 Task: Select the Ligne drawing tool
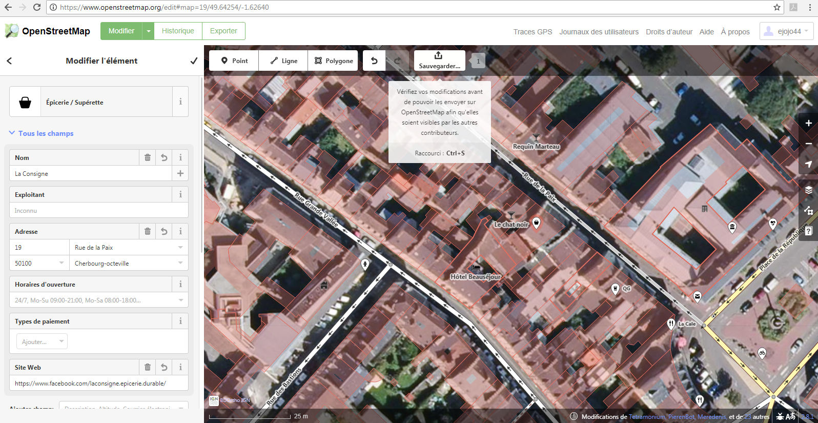click(283, 61)
